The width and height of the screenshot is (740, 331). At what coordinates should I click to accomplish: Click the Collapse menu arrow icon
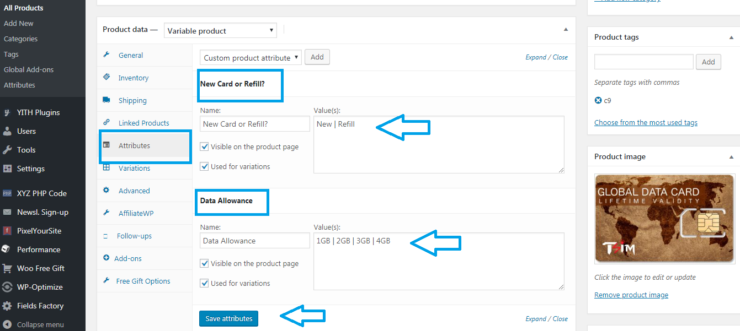pos(7,324)
